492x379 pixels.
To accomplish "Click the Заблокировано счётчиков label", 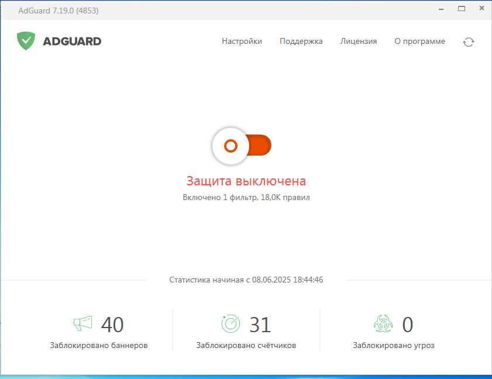I will click(246, 345).
